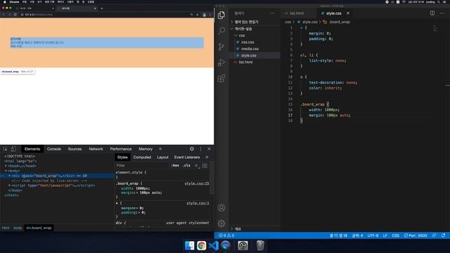Switch to the Console tab in DevTools
Viewport: 450px width, 253px height.
point(54,149)
